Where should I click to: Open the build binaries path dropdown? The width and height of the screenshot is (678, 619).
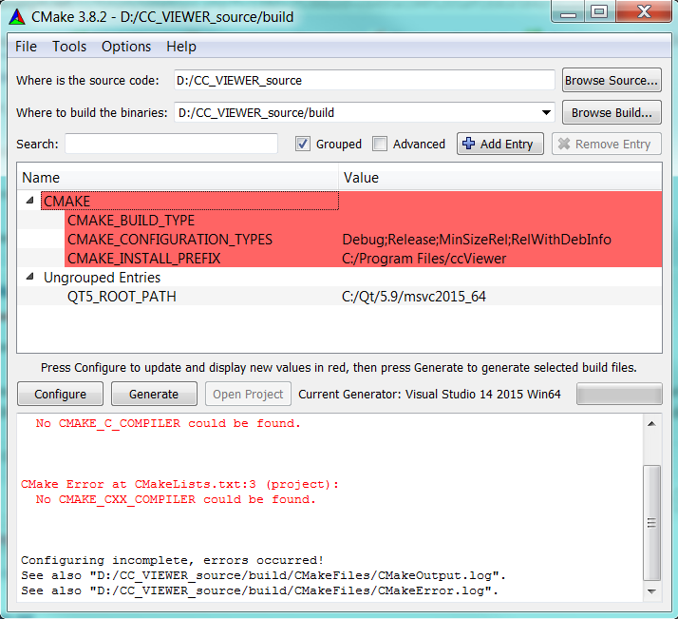click(546, 112)
